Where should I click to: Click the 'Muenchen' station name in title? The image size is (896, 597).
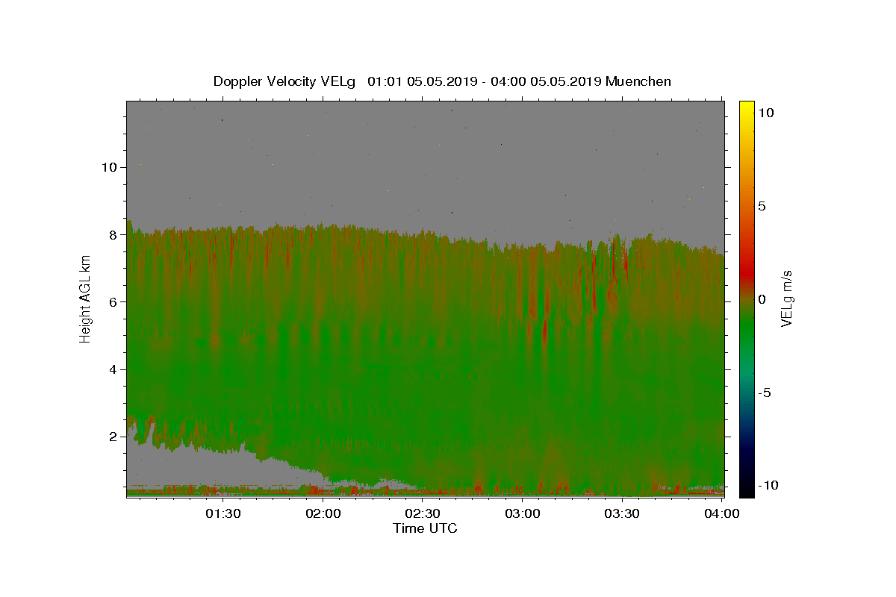click(x=638, y=81)
